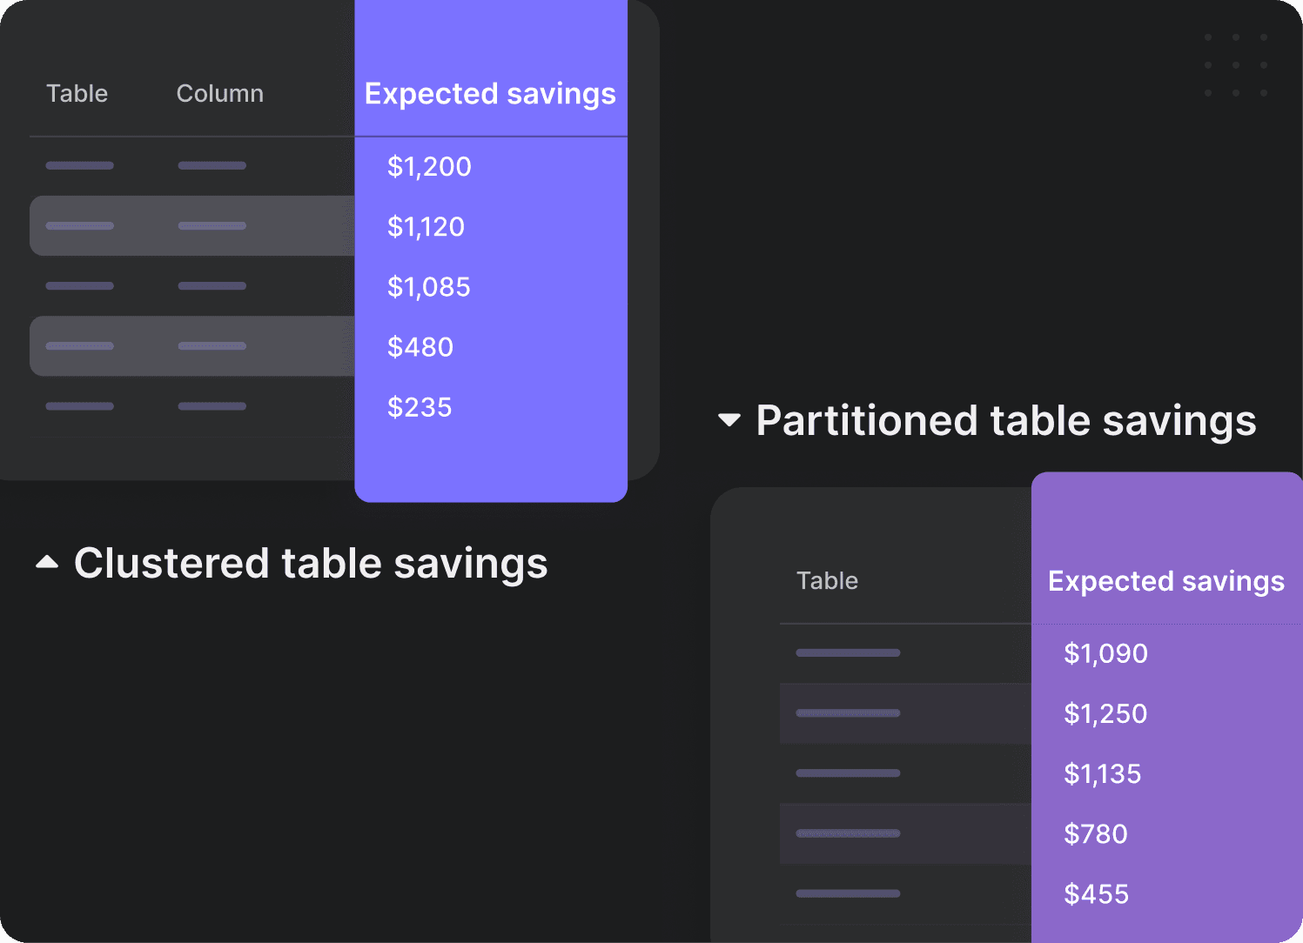1303x943 pixels.
Task: Select the $1,135 partitioned savings value
Action: click(1102, 773)
